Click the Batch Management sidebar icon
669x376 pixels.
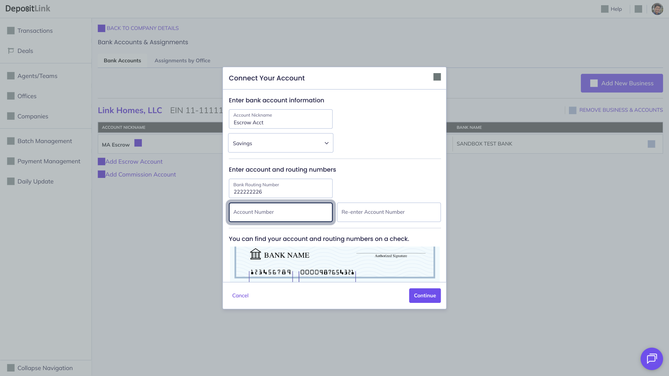point(11,141)
